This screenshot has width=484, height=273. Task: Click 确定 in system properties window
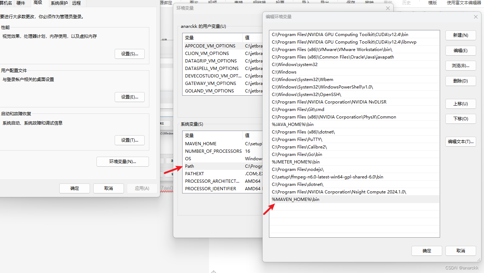75,188
